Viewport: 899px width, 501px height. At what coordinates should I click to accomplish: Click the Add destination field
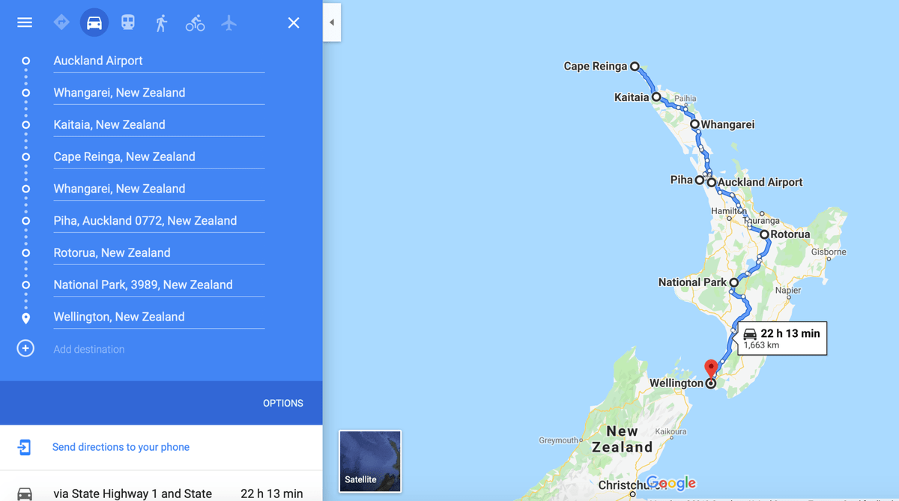(159, 349)
